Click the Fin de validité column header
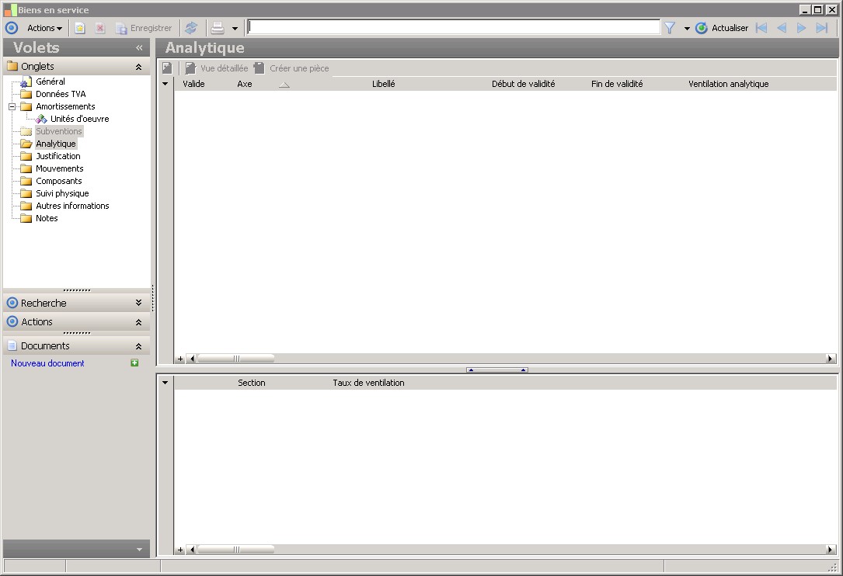843x576 pixels. 617,84
